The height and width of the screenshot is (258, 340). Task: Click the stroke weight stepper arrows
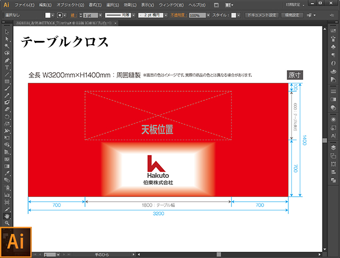(x=81, y=15)
